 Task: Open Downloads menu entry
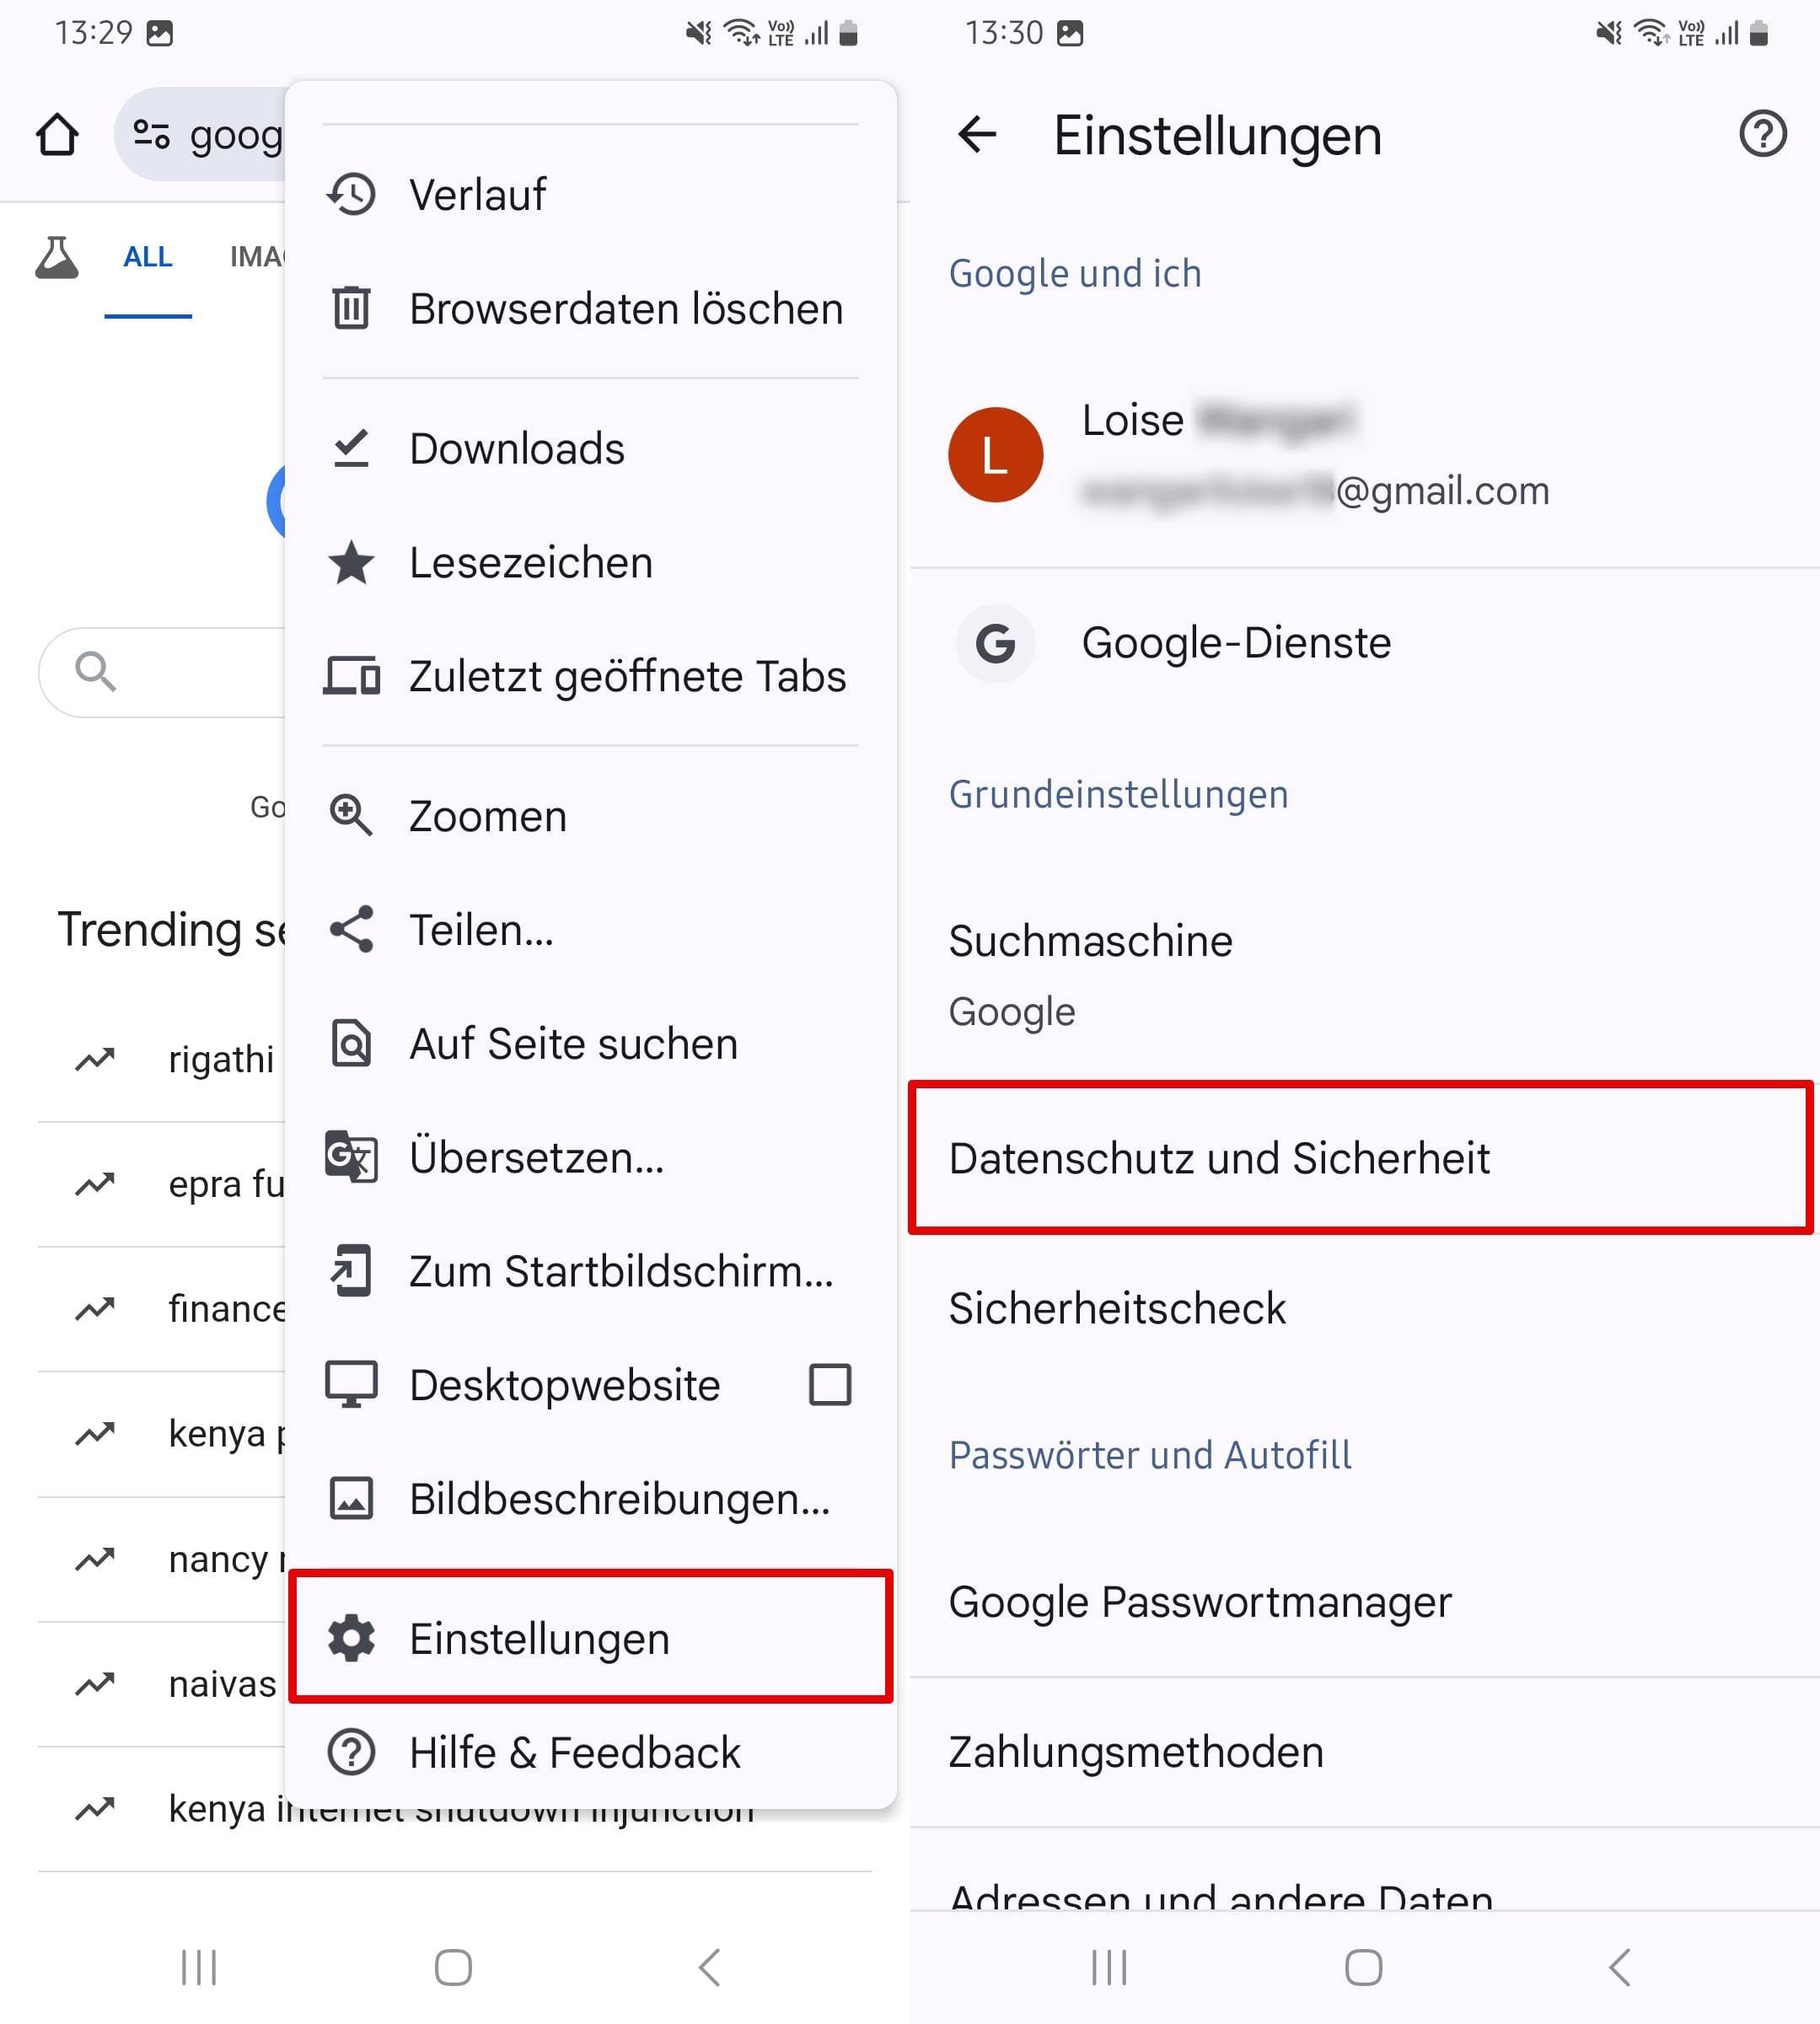590,448
